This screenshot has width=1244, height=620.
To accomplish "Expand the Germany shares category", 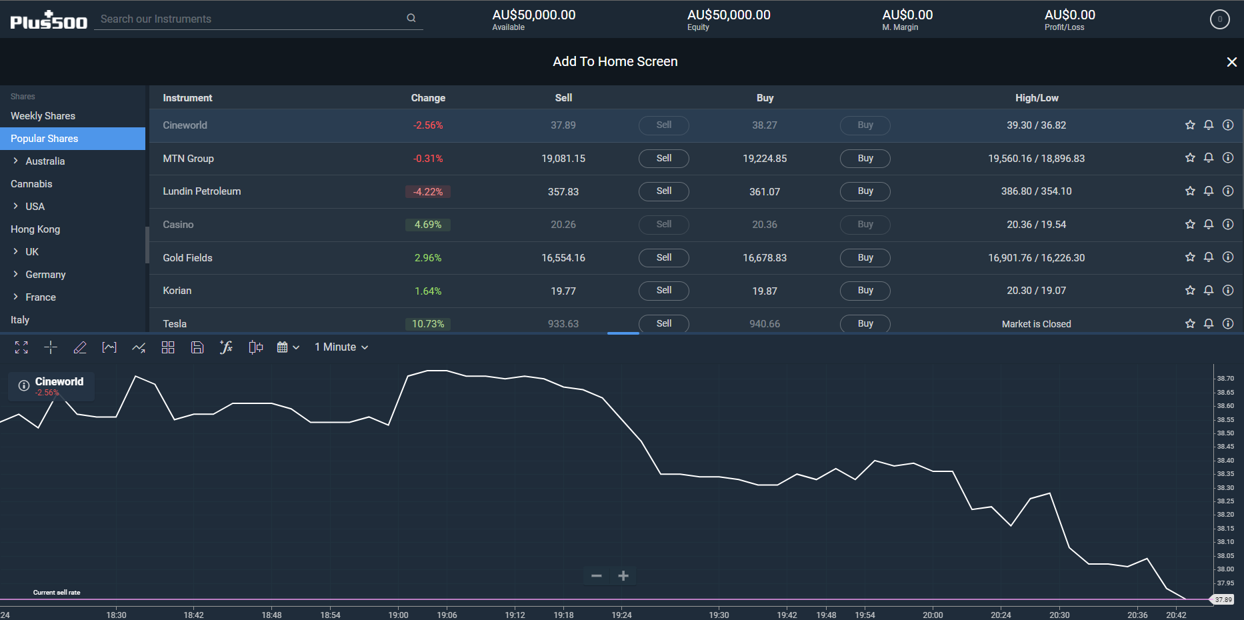I will click(15, 275).
